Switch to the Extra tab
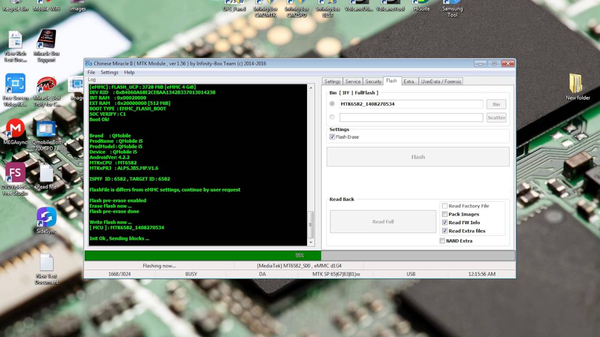 409,81
